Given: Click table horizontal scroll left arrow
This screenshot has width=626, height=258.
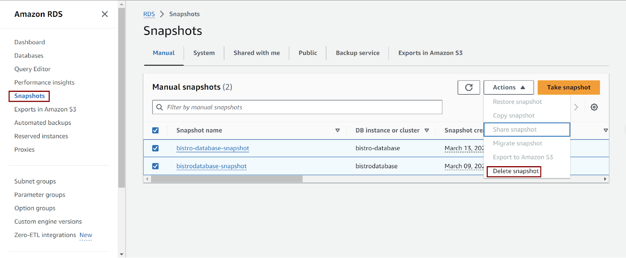Looking at the screenshot, I should [x=147, y=179].
